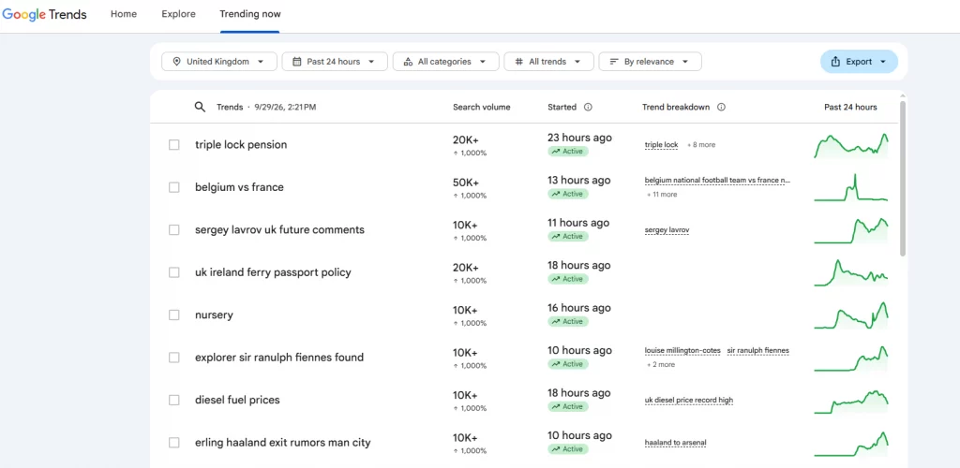Open the All categories dropdown

pos(445,62)
